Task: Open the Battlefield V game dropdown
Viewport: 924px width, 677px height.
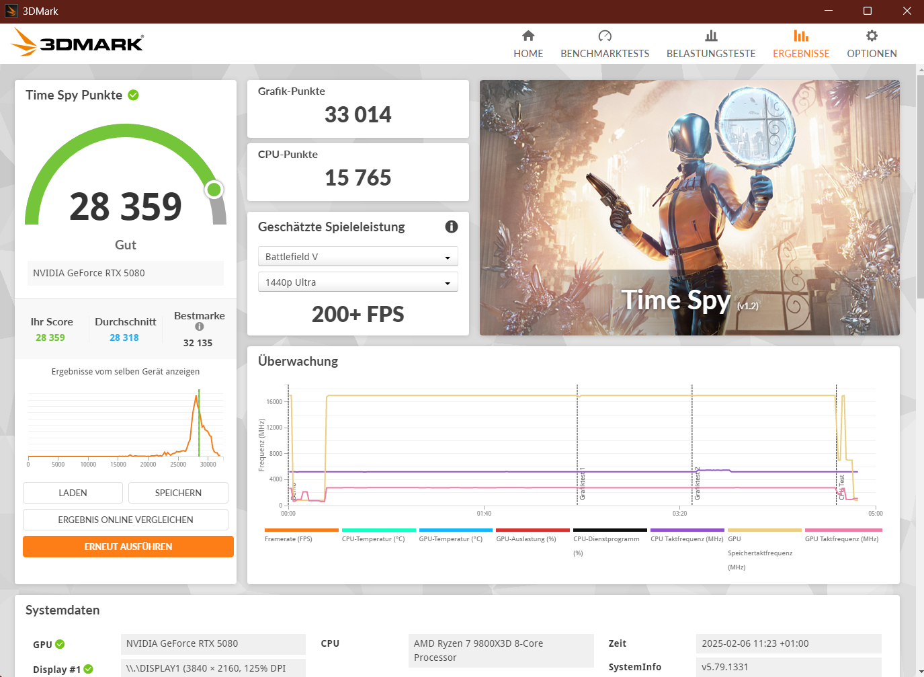Action: click(358, 257)
